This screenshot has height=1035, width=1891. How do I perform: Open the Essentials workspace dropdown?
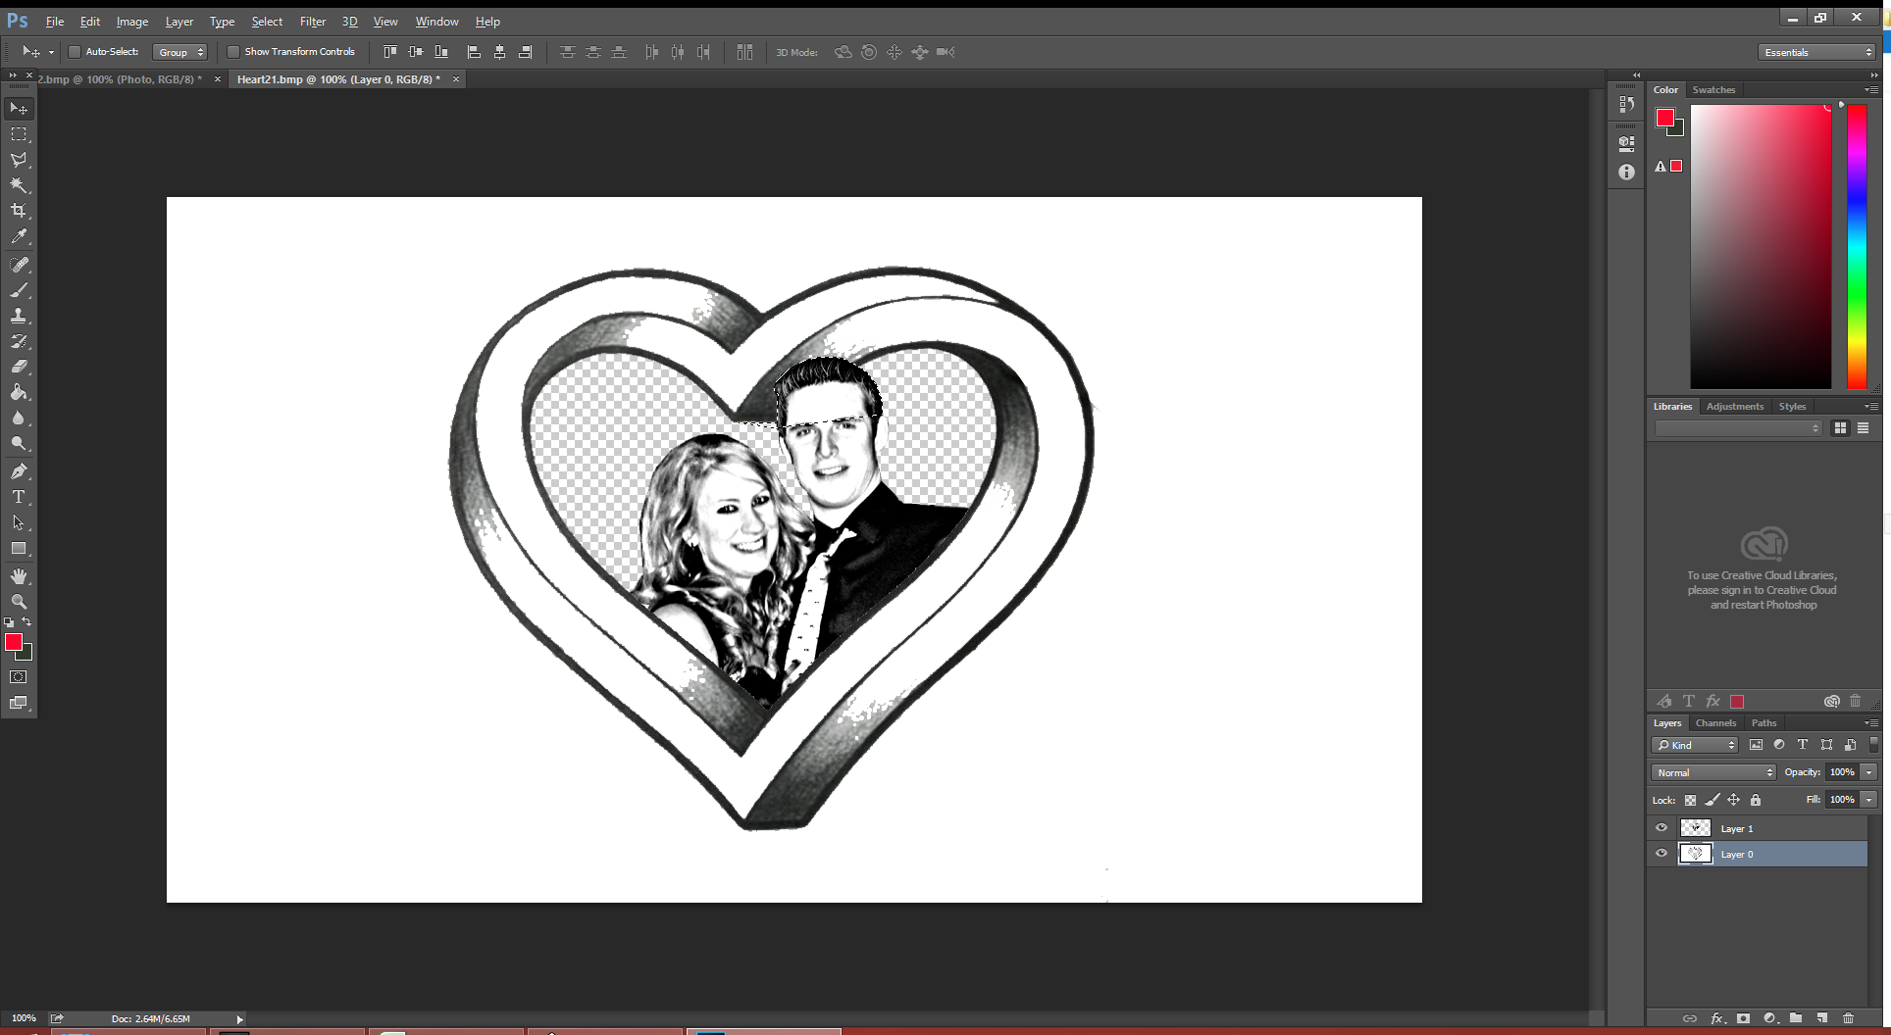pos(1816,52)
